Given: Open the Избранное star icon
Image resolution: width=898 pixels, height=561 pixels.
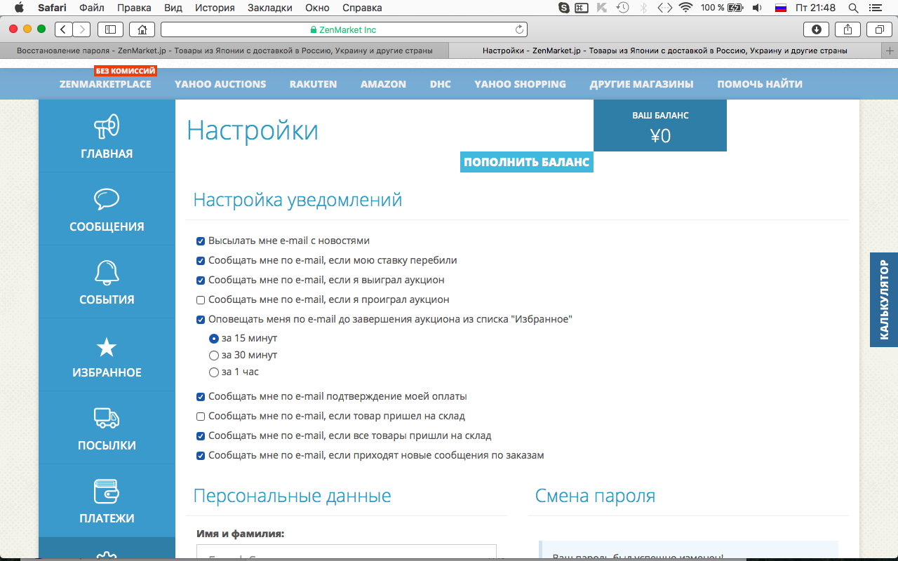Looking at the screenshot, I should pos(107,346).
